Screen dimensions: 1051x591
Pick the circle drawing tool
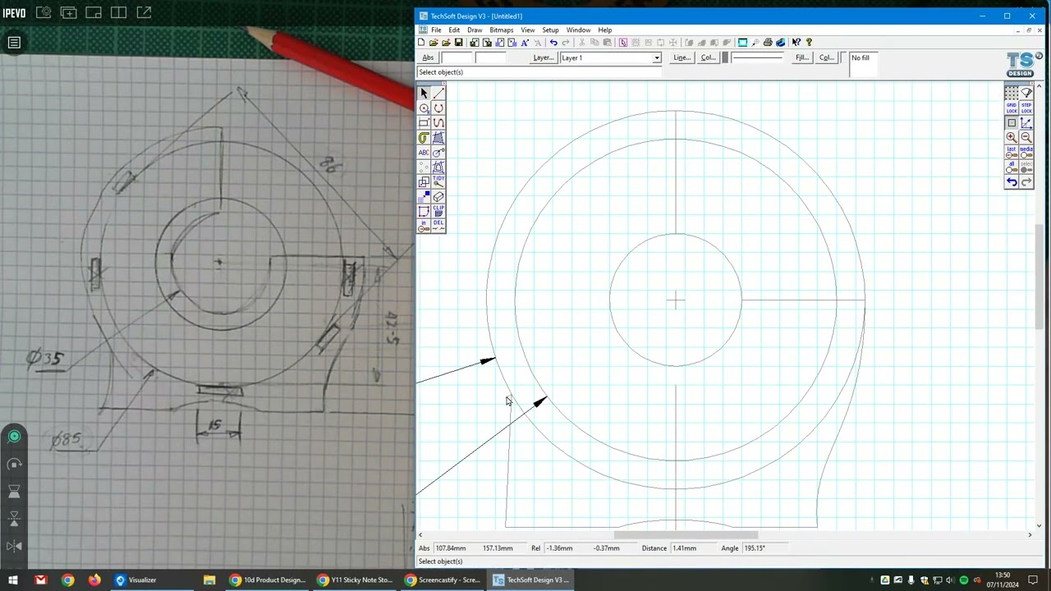(424, 108)
